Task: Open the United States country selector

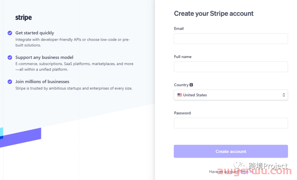Action: 231,95
